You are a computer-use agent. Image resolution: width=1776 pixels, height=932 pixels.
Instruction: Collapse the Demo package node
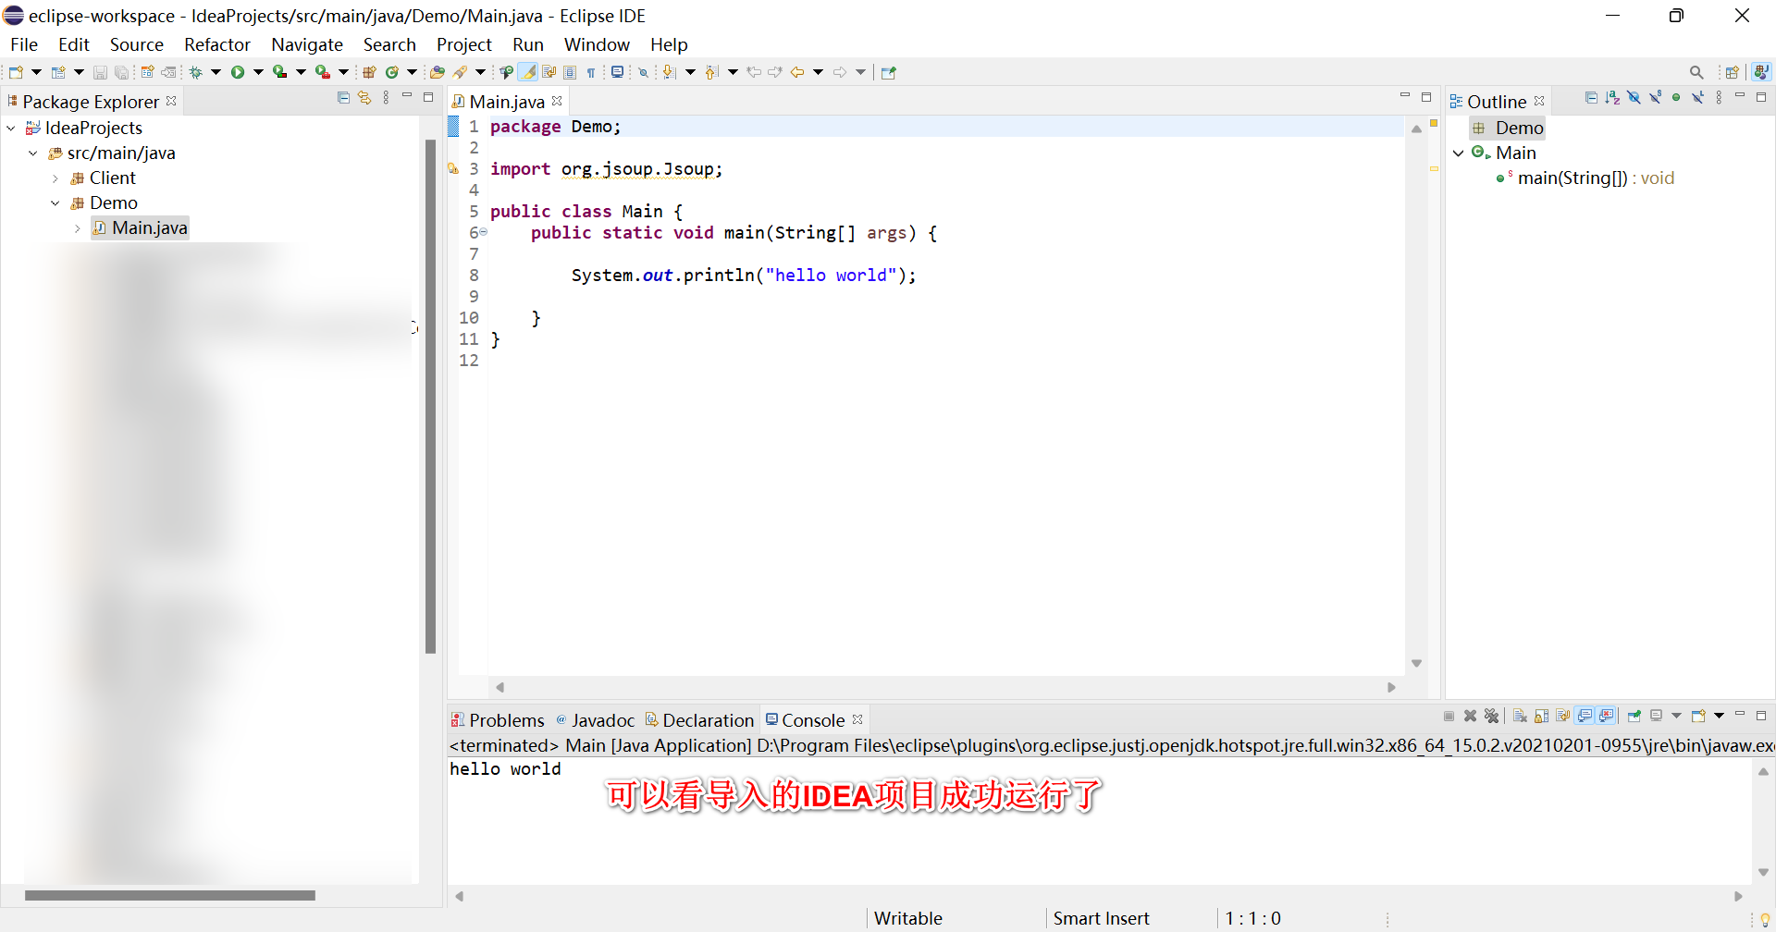55,203
